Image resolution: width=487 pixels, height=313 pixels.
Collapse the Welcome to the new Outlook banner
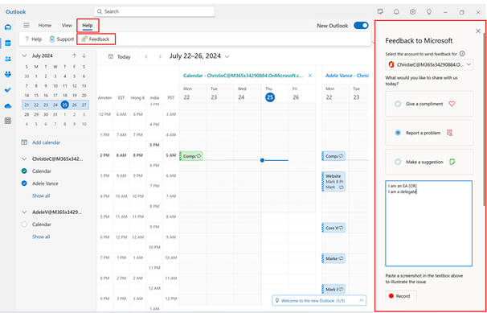pos(361,301)
